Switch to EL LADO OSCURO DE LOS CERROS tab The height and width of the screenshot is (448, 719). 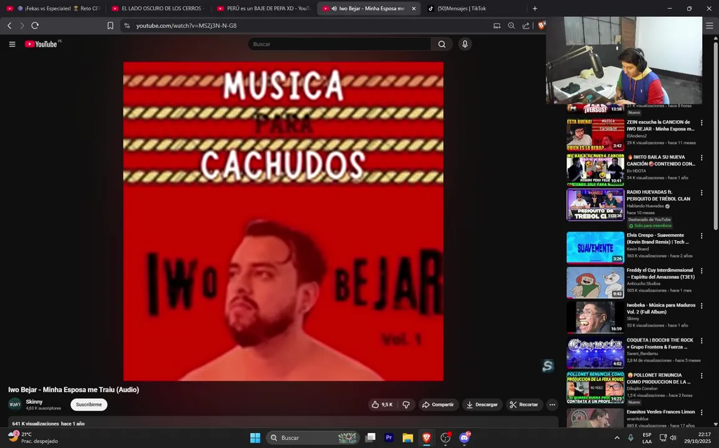pos(158,8)
